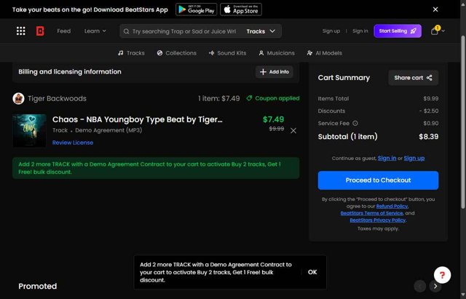This screenshot has height=299, width=466.
Task: Click the $7.49 discounted price
Action: point(274,119)
